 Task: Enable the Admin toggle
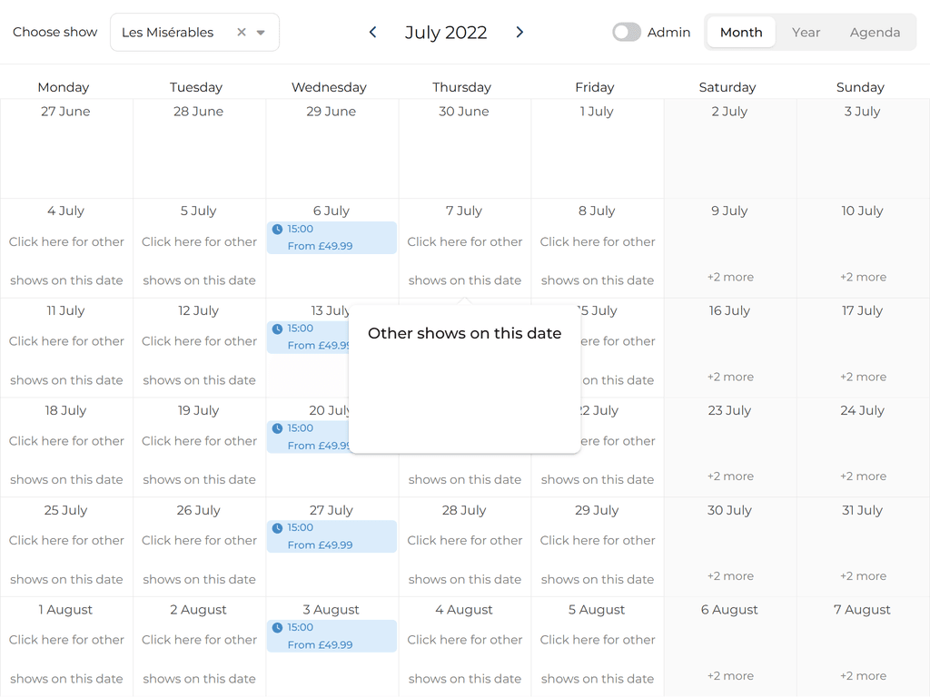(626, 32)
